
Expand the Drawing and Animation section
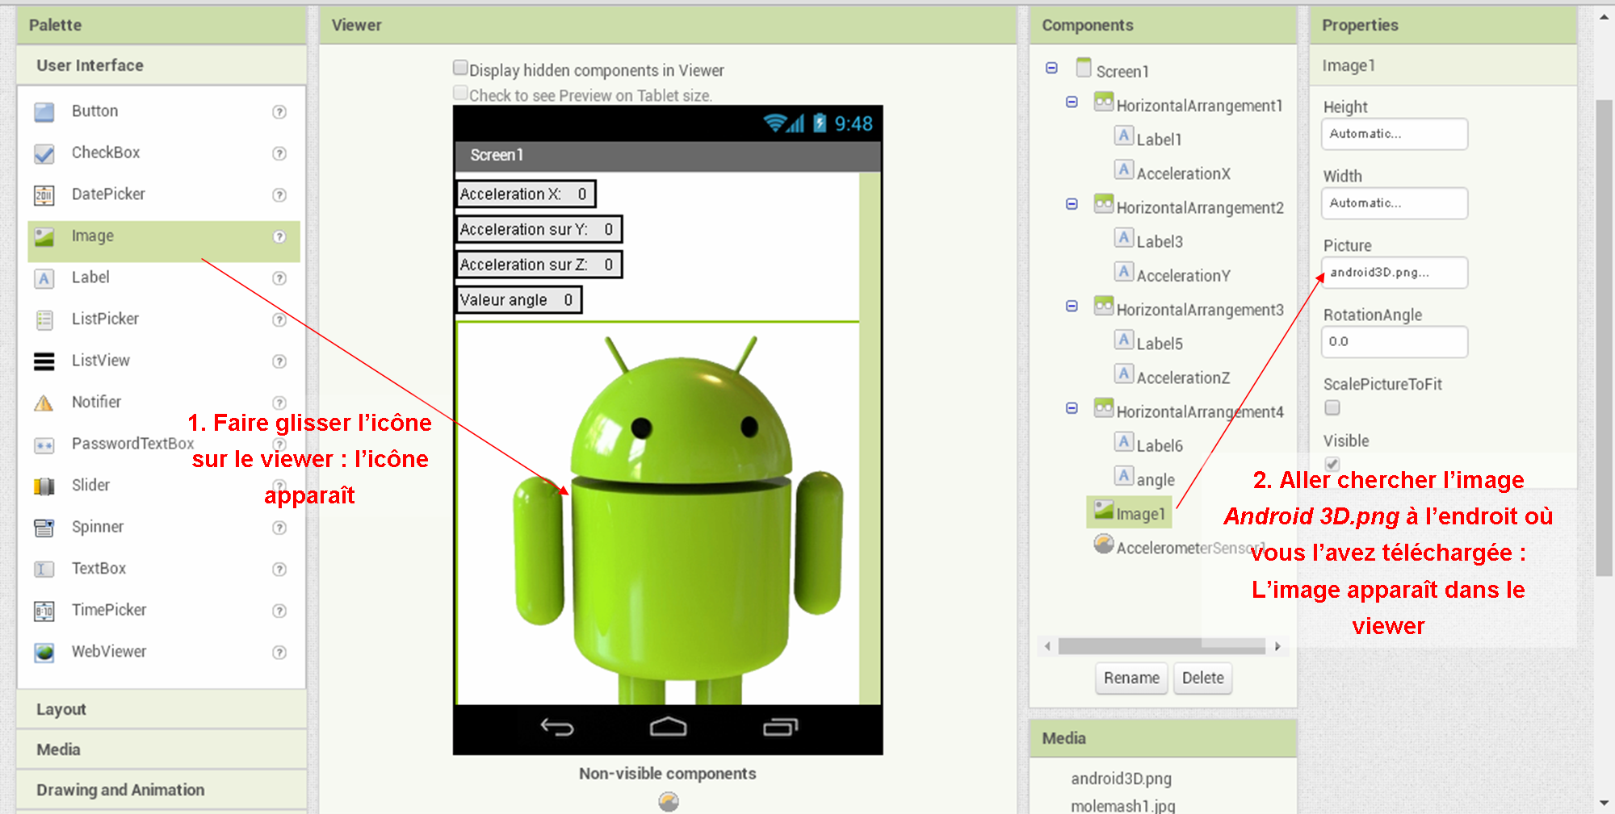(161, 791)
